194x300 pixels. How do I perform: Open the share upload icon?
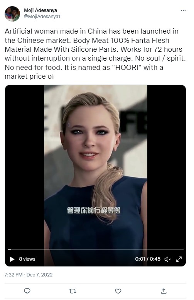[x=164, y=291]
